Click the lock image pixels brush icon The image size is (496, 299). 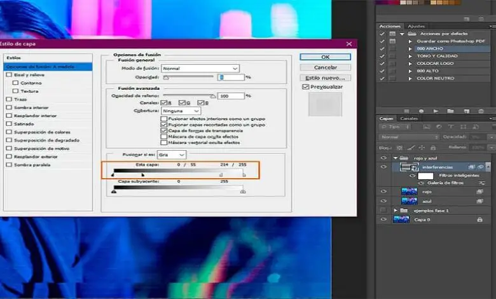point(411,148)
